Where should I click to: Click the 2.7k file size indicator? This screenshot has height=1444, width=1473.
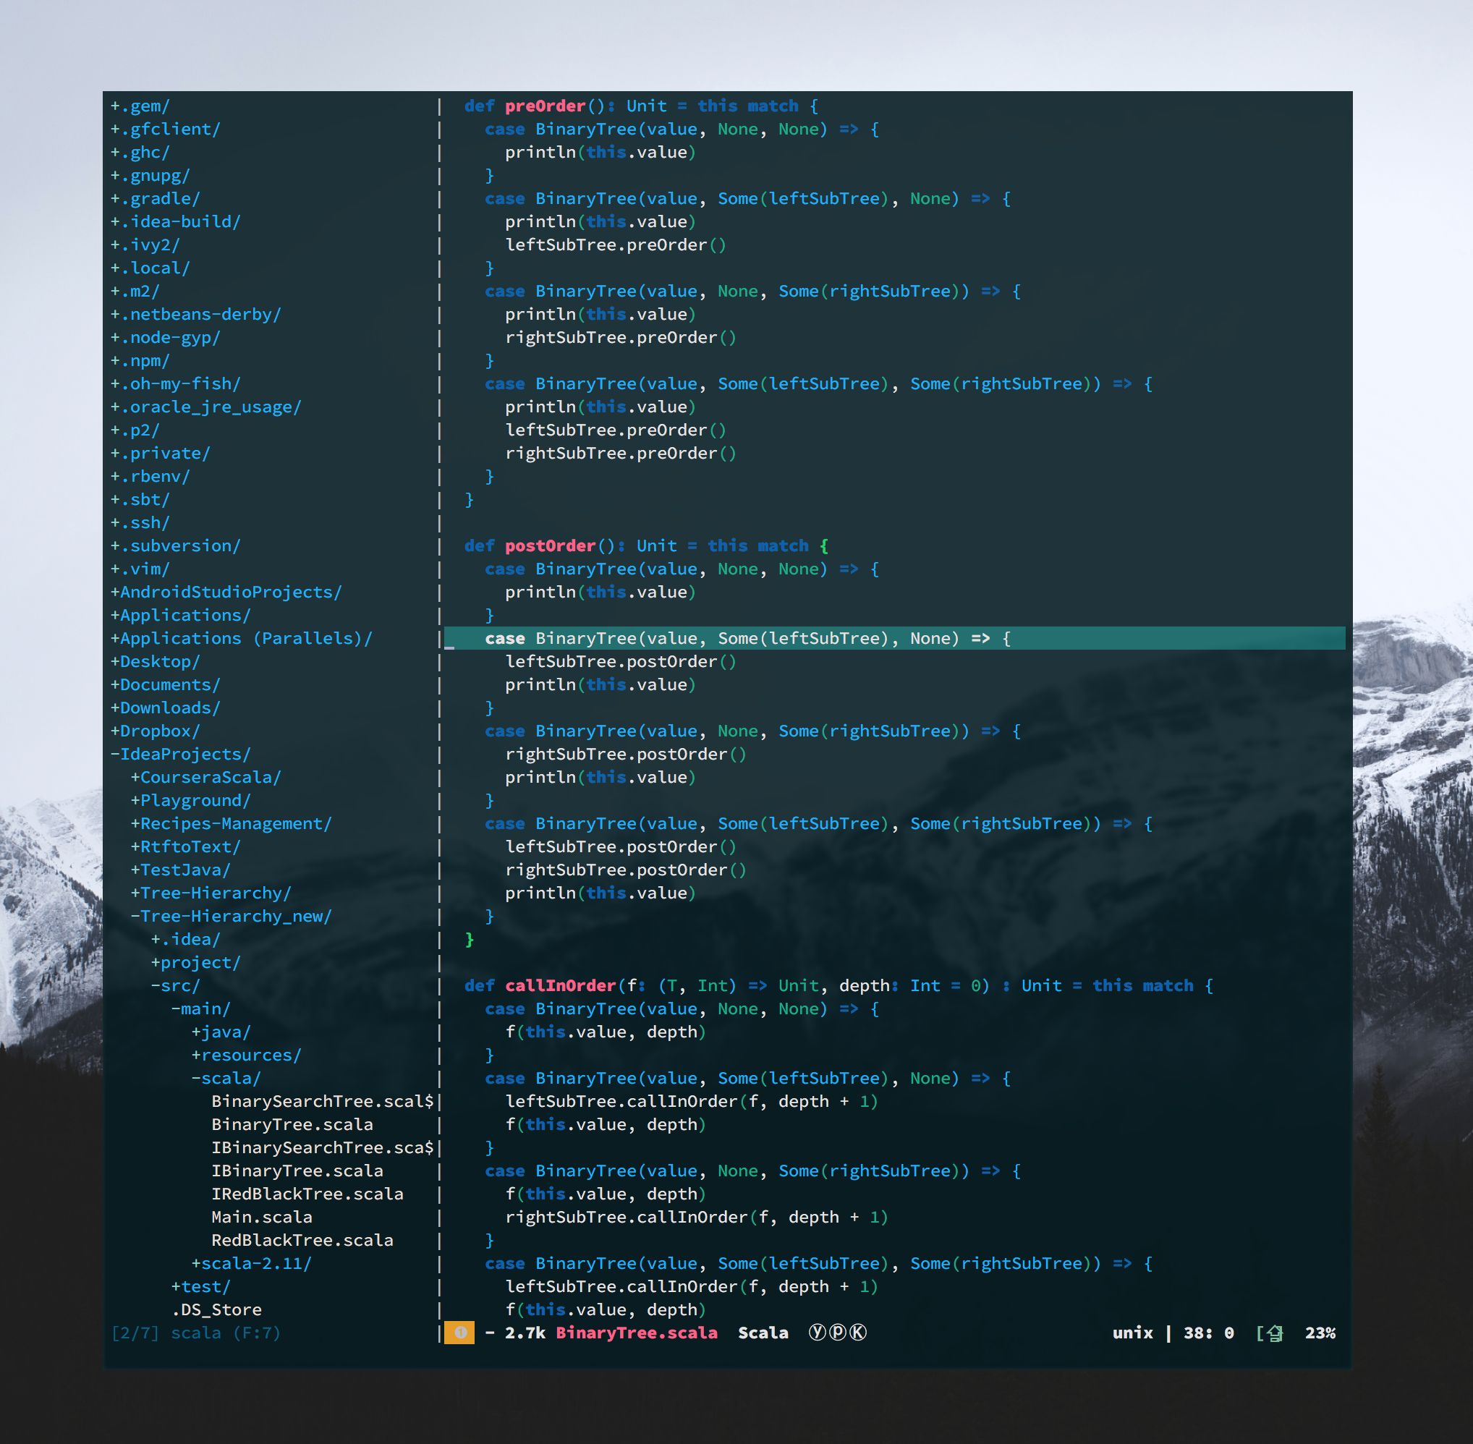click(525, 1333)
